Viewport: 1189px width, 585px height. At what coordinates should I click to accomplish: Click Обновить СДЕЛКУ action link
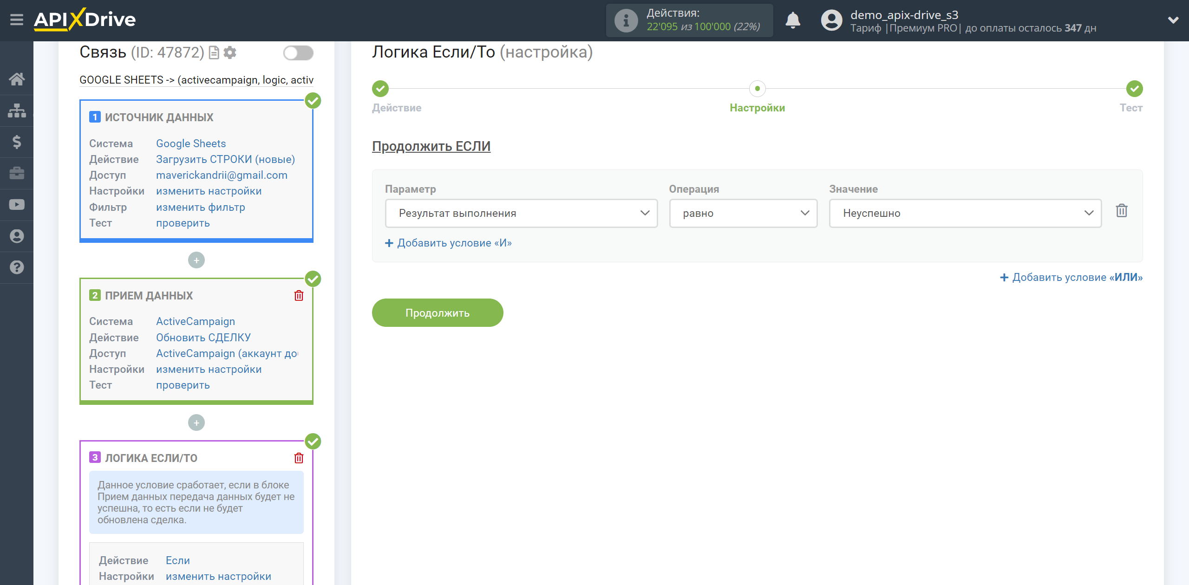click(x=203, y=338)
